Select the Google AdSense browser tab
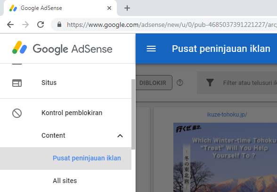 coord(60,8)
